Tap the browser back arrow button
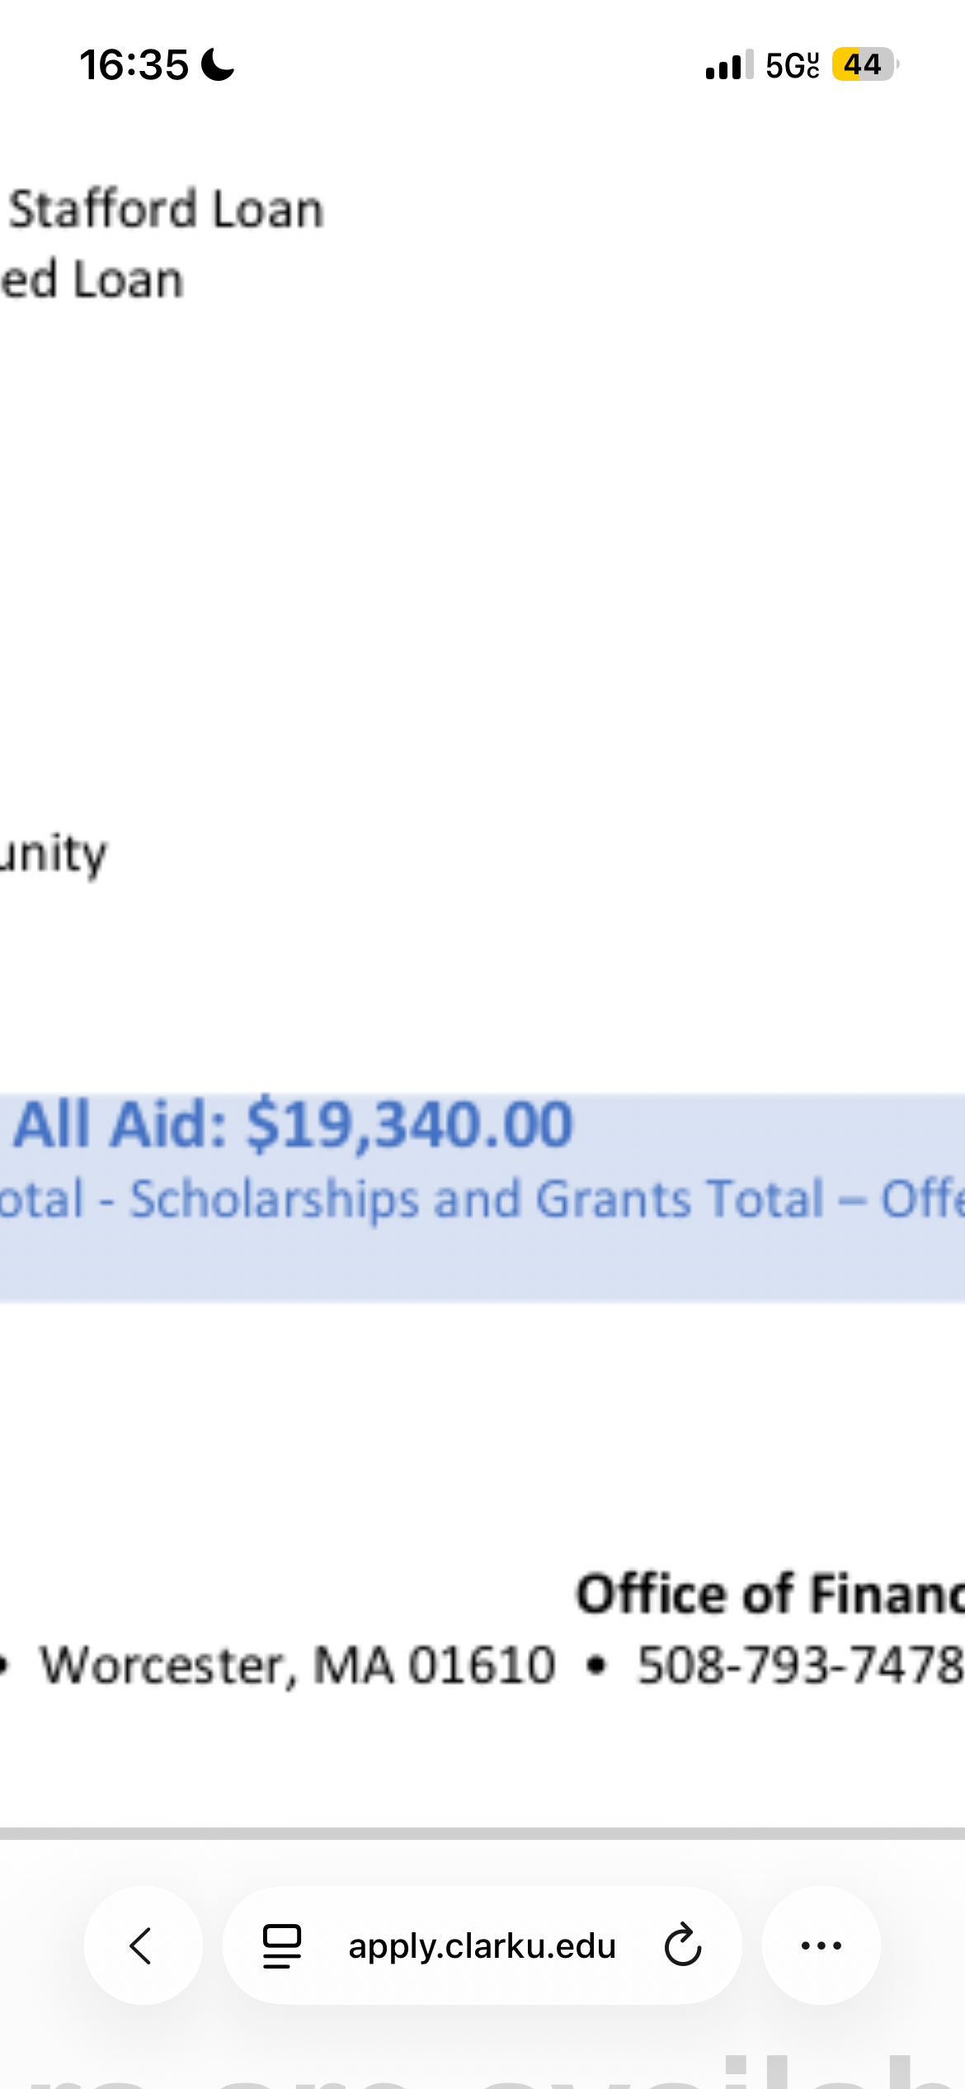The width and height of the screenshot is (965, 2089). (143, 1945)
